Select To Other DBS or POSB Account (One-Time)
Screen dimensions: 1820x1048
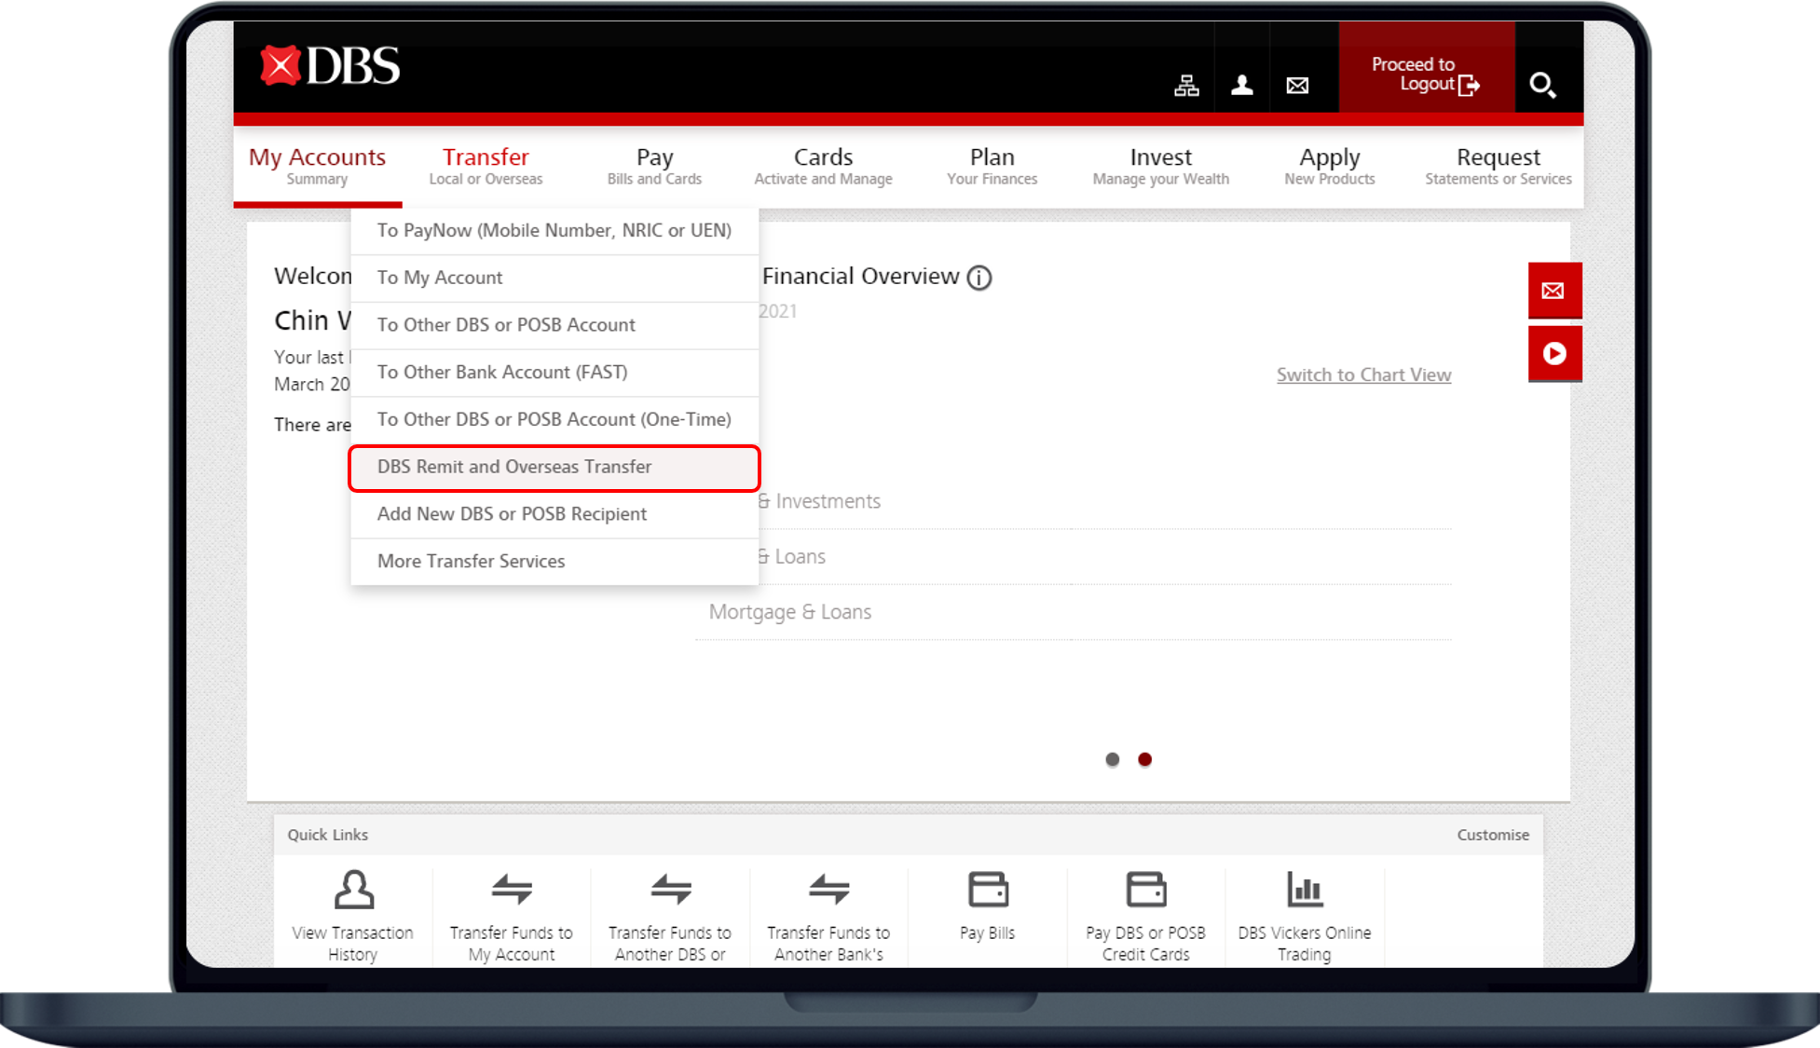click(x=554, y=420)
